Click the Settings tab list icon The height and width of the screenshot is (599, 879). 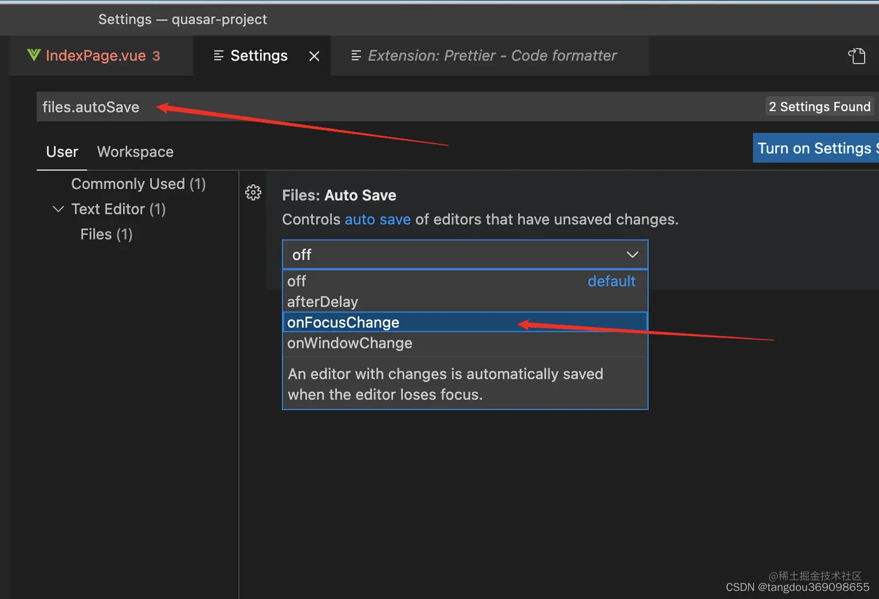coord(219,56)
